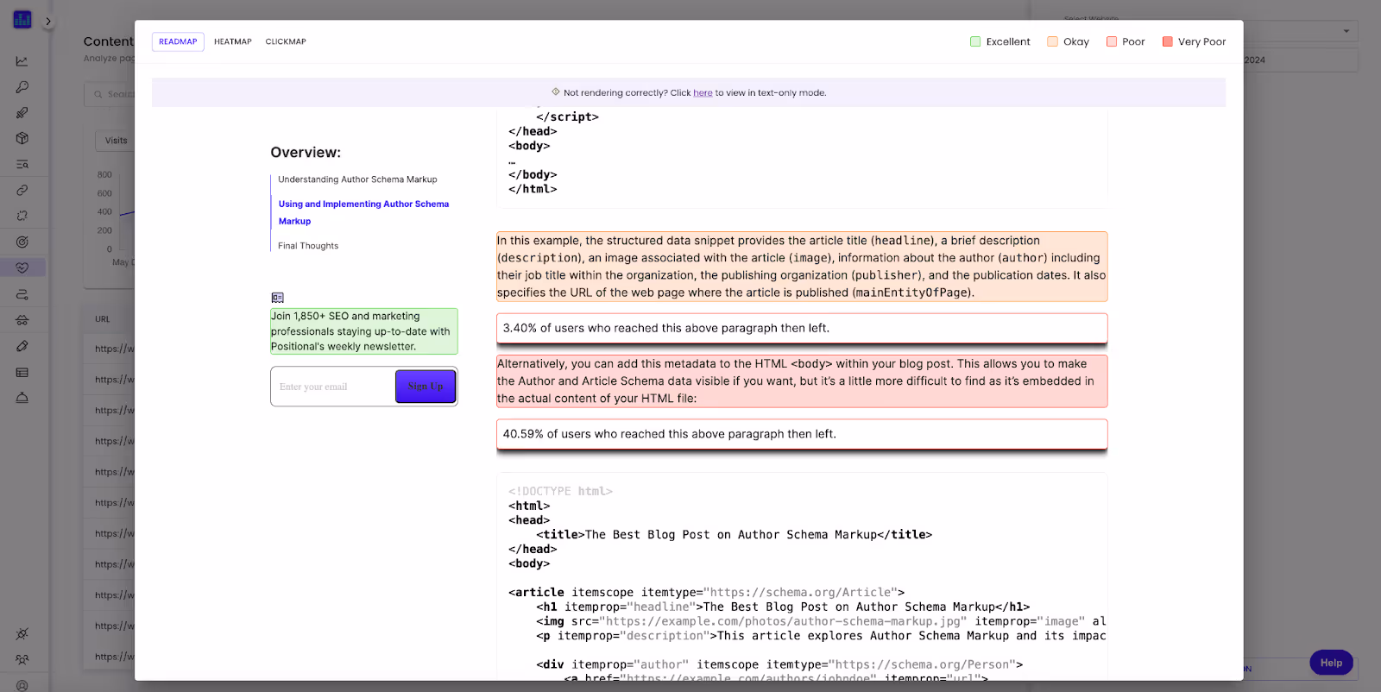Screen dimensions: 1381x692
Task: Click the Excellent green legend swatch
Action: click(975, 41)
